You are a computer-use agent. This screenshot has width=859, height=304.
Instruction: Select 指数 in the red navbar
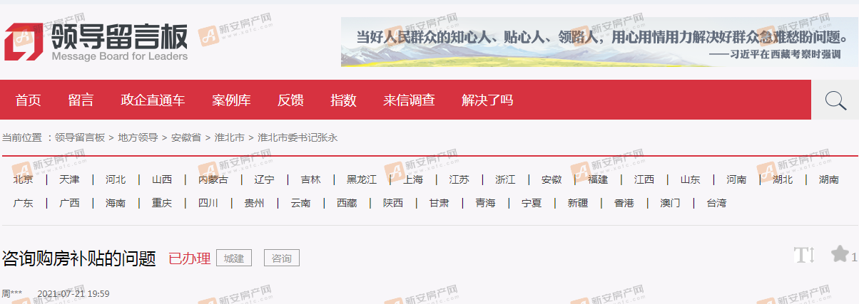point(343,100)
